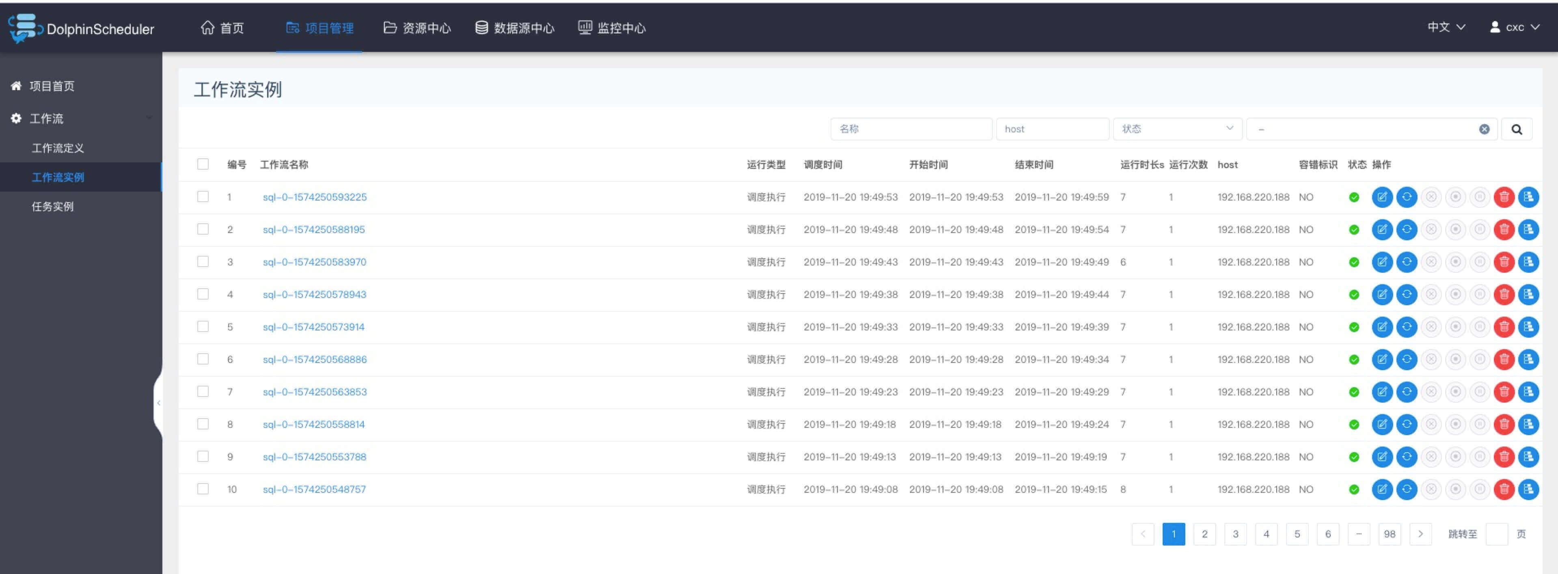Click rerun icon for row 8
Image resolution: width=1558 pixels, height=574 pixels.
[x=1406, y=425]
